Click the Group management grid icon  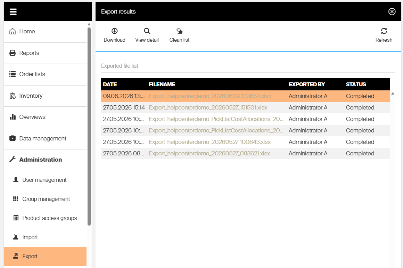(x=16, y=199)
